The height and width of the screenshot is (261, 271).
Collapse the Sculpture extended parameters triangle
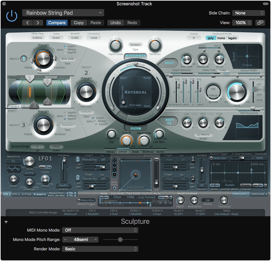(x=6, y=222)
